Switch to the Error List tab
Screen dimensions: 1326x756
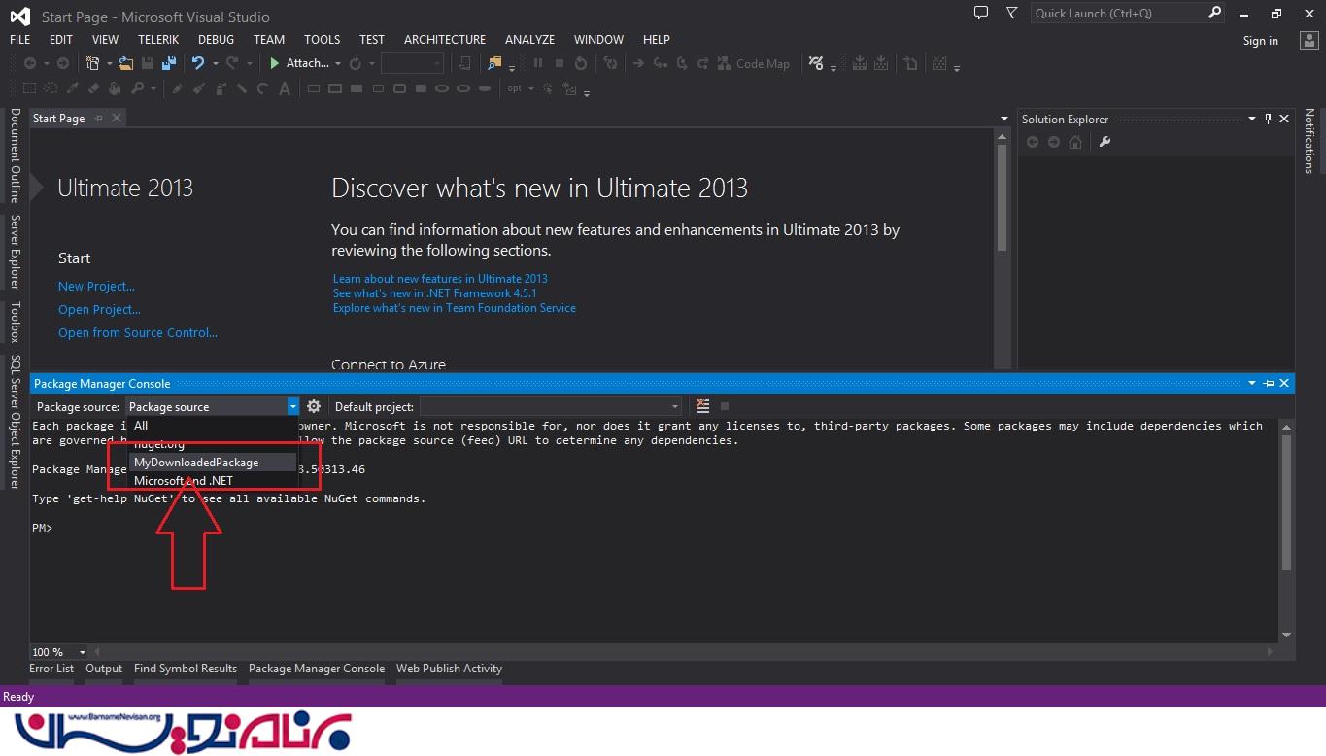point(51,669)
